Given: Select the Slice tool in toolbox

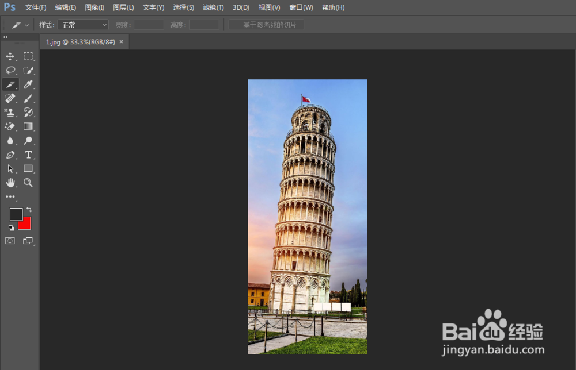Looking at the screenshot, I should click(10, 84).
